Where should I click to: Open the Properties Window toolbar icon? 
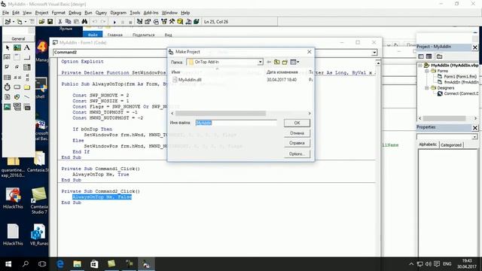click(148, 22)
